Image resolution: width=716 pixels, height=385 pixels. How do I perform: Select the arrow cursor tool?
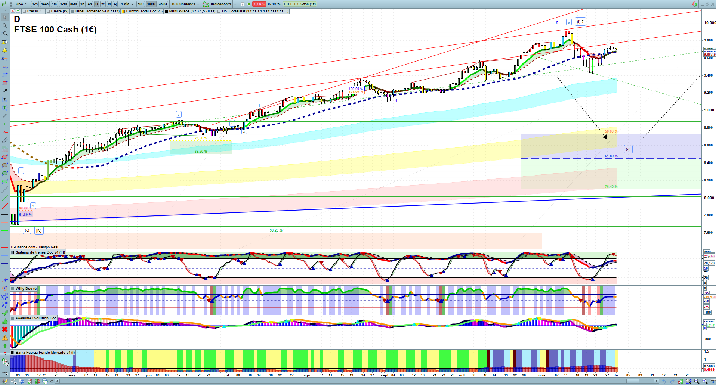[x=5, y=17]
